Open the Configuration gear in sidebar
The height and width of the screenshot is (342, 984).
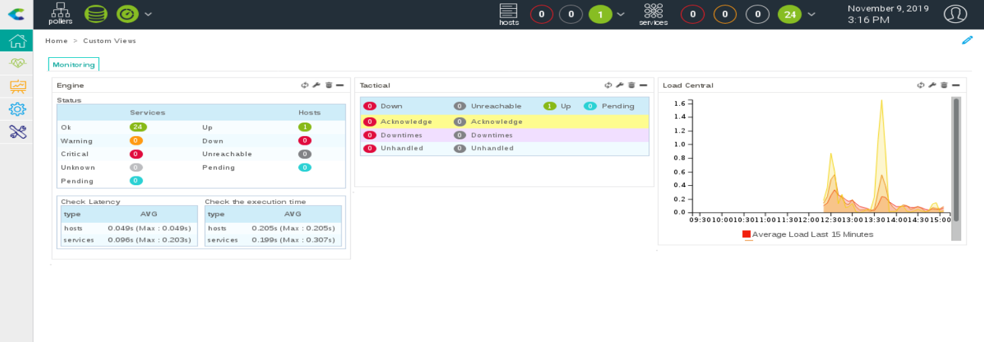coord(17,109)
